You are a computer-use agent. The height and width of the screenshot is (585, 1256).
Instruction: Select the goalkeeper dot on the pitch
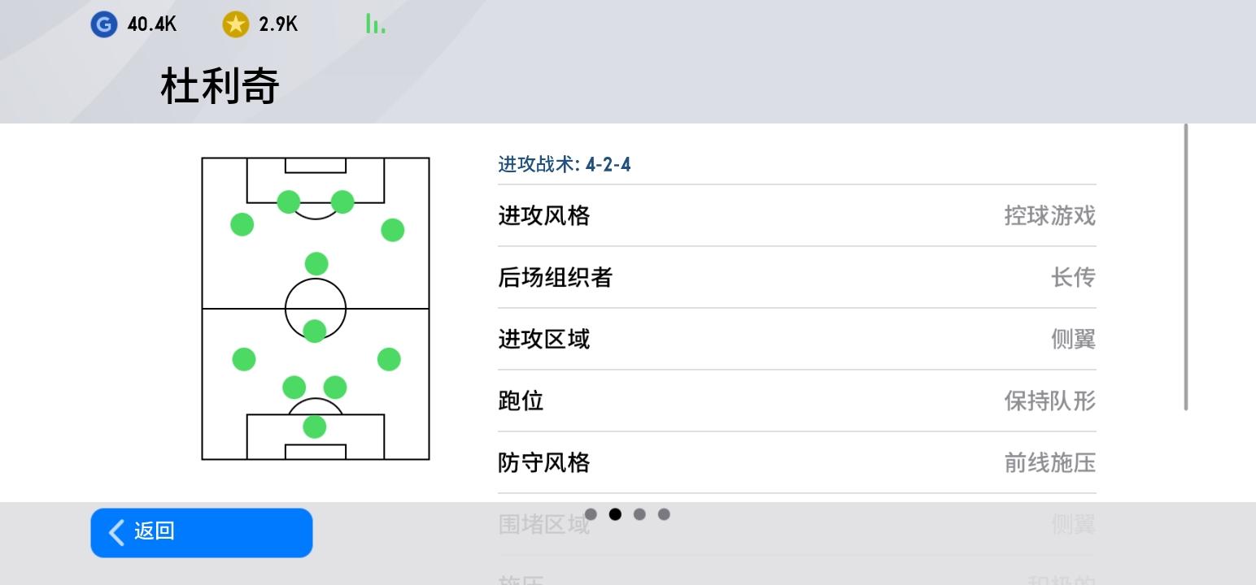315,427
